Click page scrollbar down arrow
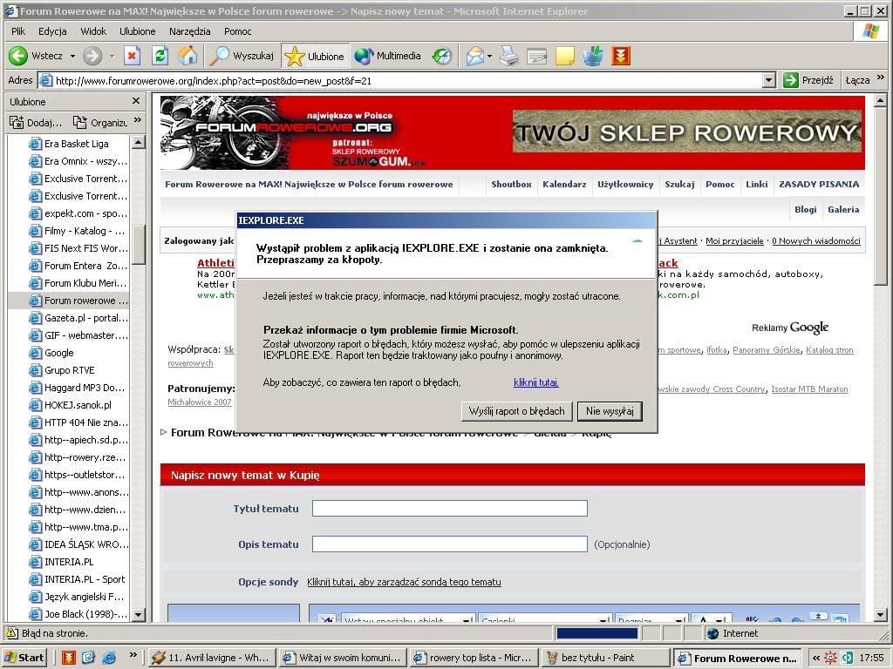Image resolution: width=893 pixels, height=669 pixels. 880,614
